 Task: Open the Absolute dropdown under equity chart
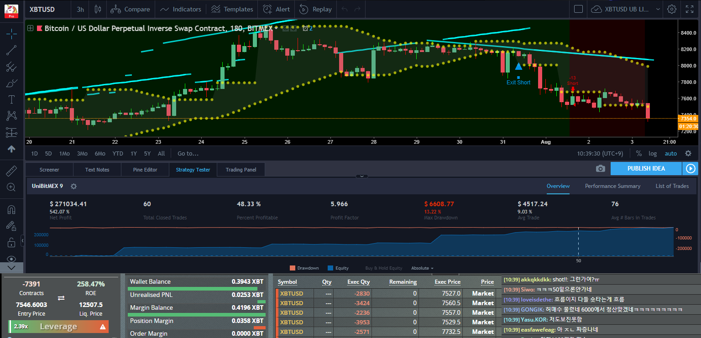[422, 268]
